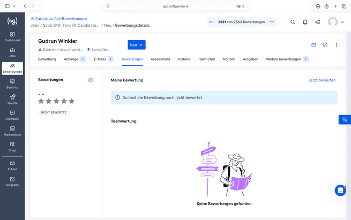Click the reject application circle-slash icon

[325, 45]
